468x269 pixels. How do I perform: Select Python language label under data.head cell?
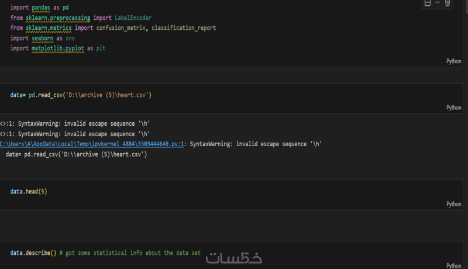tap(453, 204)
